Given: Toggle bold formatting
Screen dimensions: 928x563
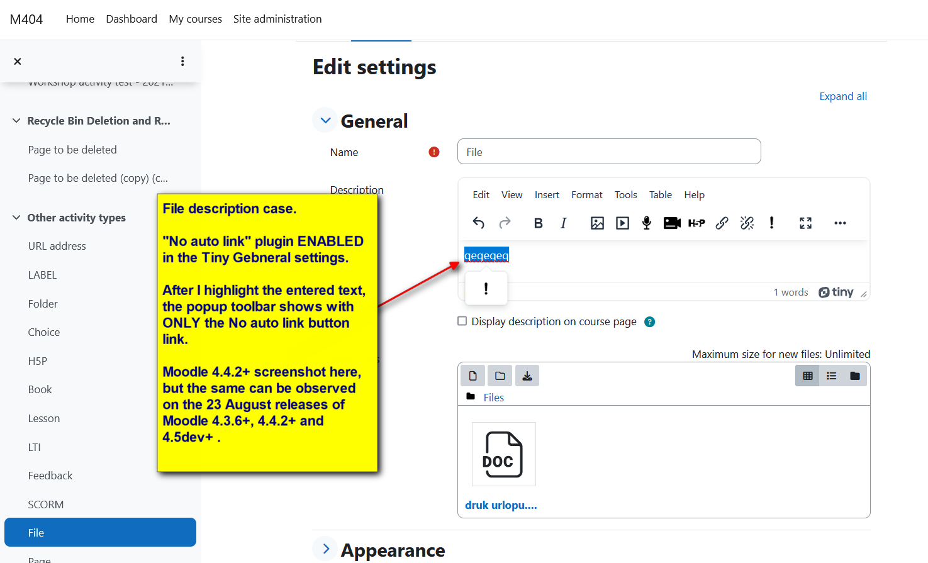Looking at the screenshot, I should pos(538,223).
